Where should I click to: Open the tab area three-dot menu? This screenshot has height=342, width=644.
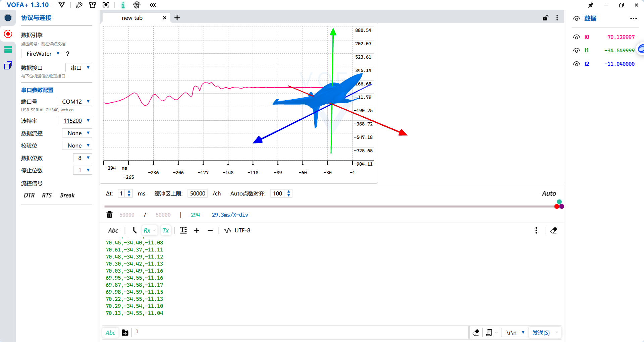pos(557,18)
